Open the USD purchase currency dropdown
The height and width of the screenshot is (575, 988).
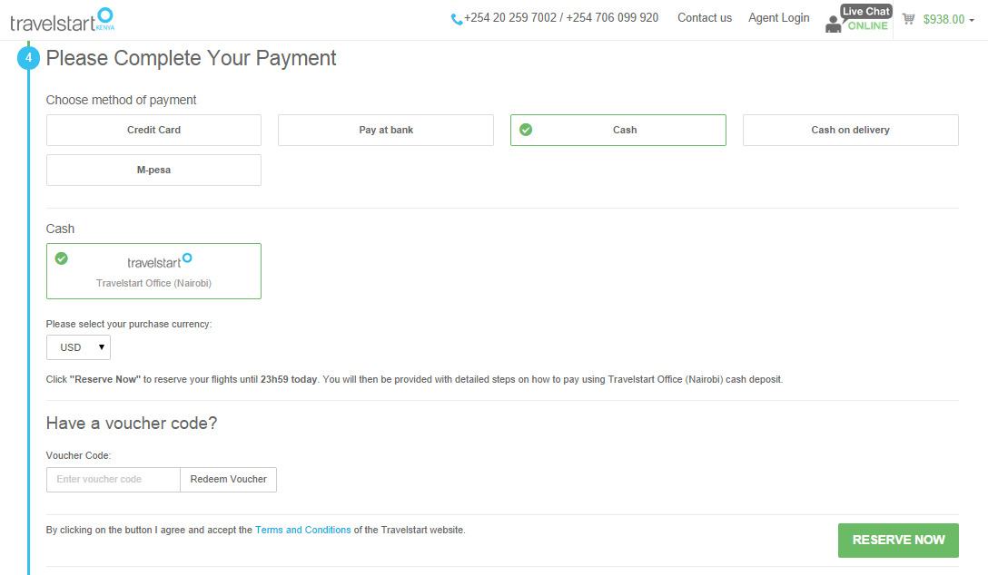pyautogui.click(x=78, y=347)
